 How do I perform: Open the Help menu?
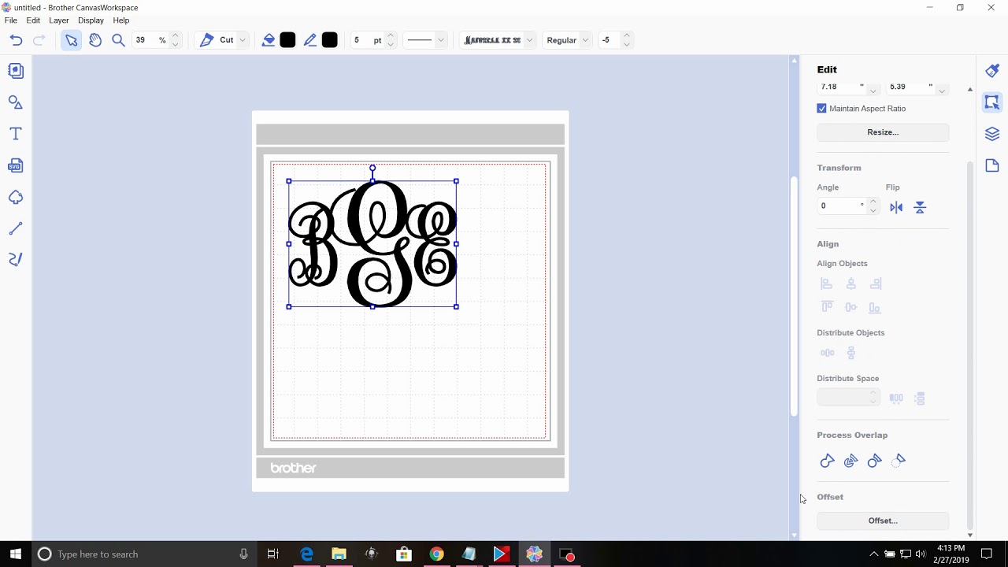[120, 20]
